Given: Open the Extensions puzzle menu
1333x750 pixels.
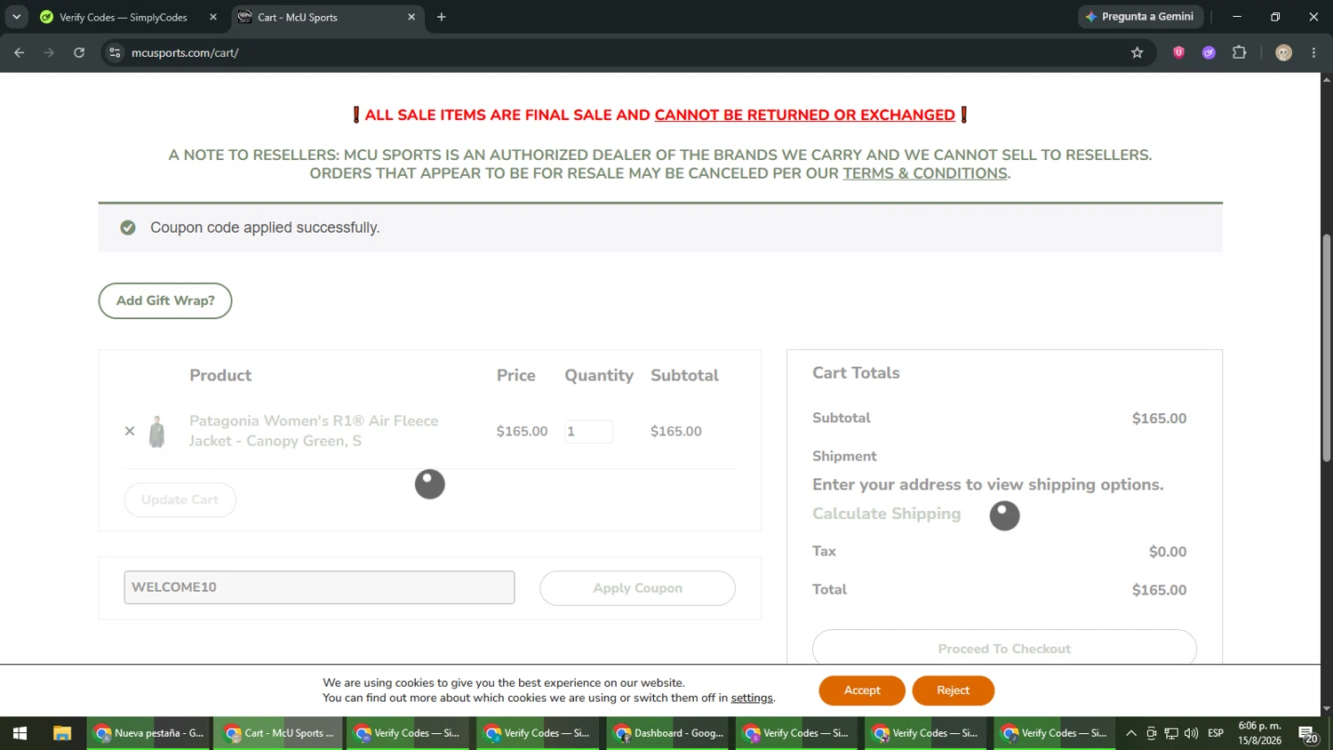Looking at the screenshot, I should click(x=1240, y=52).
